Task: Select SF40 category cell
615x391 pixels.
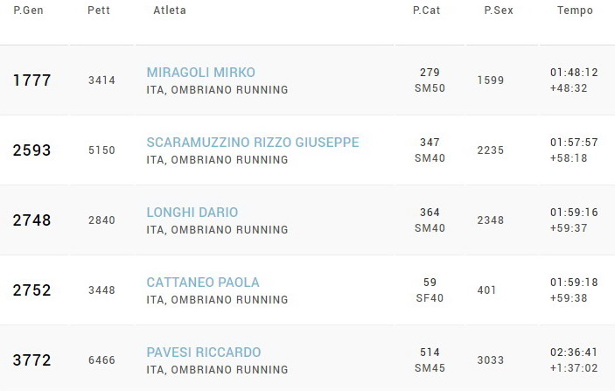Action: pos(430,298)
